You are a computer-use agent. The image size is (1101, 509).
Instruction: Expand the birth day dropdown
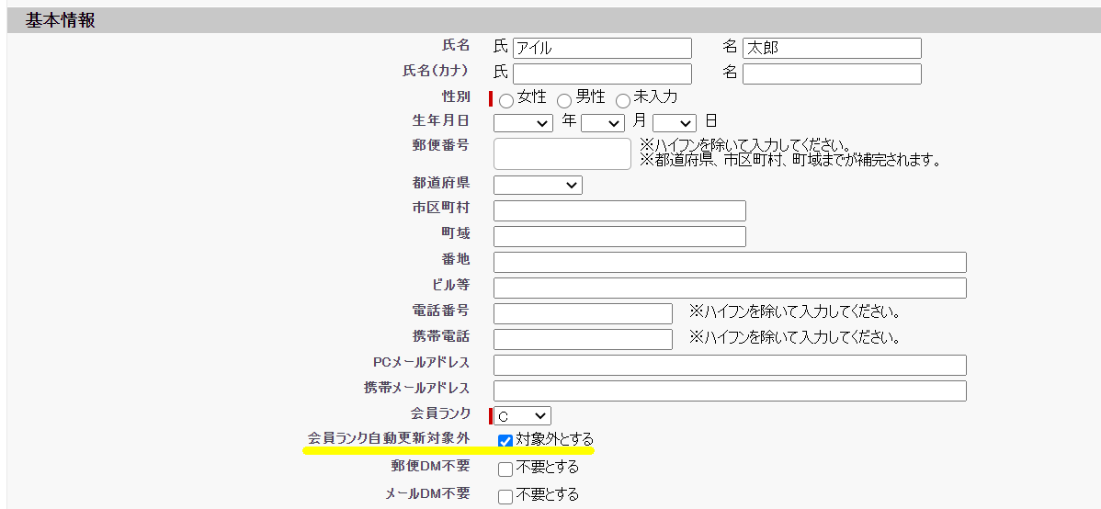point(674,123)
